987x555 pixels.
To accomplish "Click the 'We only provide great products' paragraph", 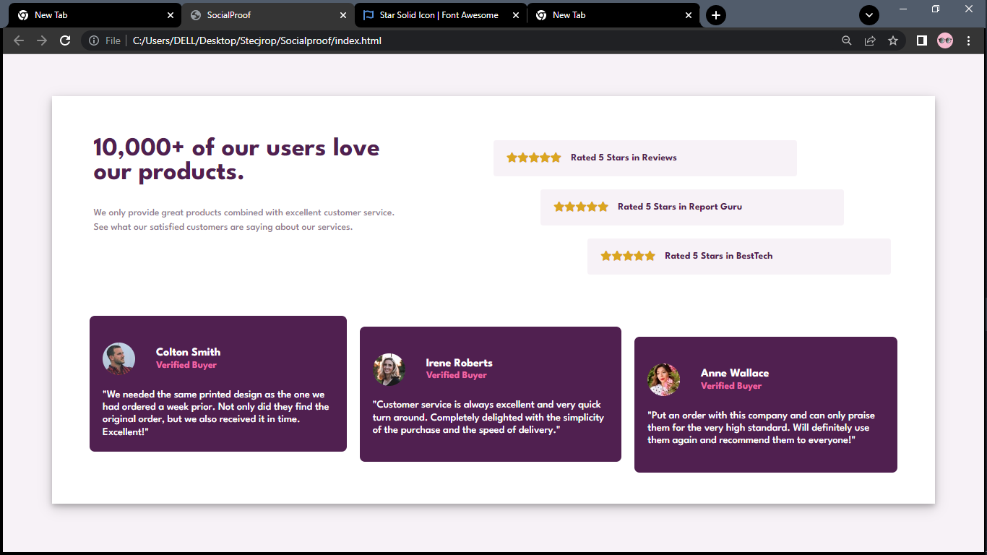I will (243, 220).
